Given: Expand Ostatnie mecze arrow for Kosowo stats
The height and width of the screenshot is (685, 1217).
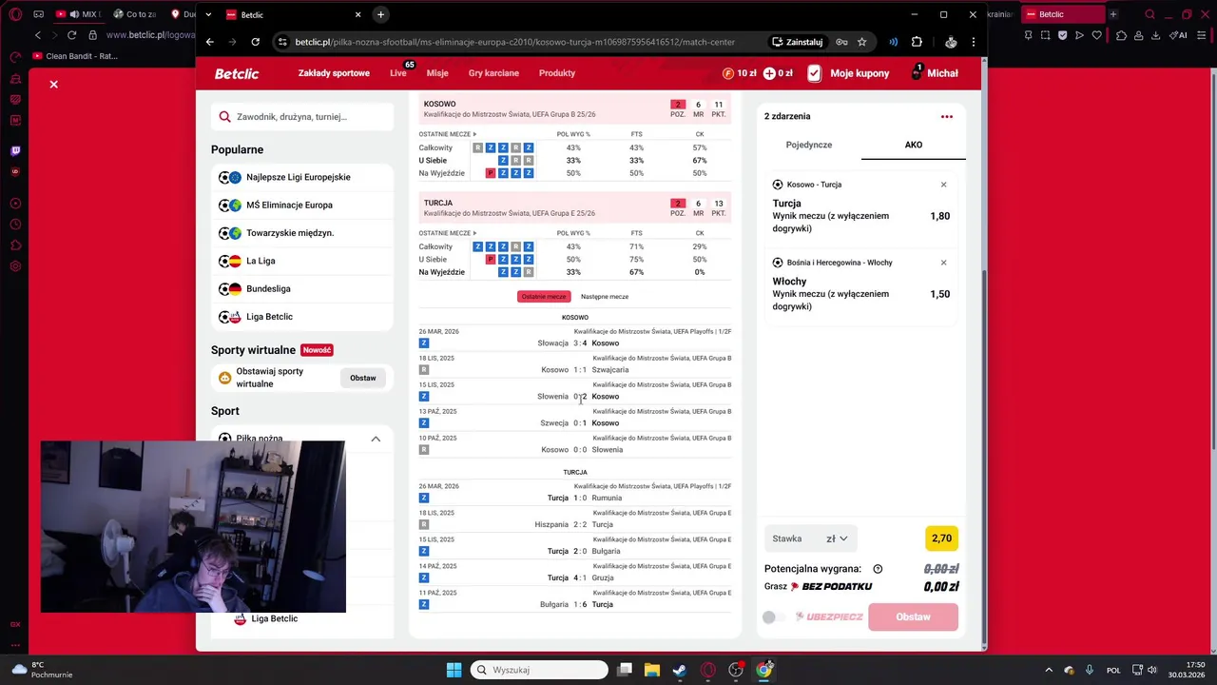Looking at the screenshot, I should [x=474, y=134].
